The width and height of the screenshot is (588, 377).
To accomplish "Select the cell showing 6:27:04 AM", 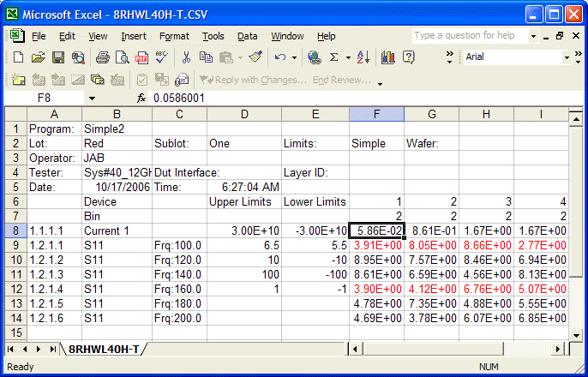I will pyautogui.click(x=244, y=187).
